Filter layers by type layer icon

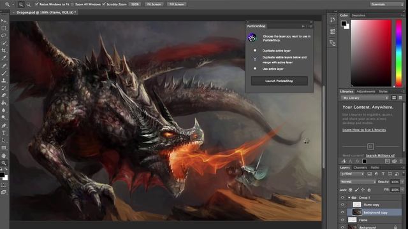[x=383, y=174]
